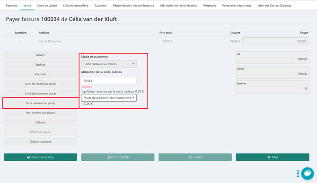The width and height of the screenshot is (317, 183).
Task: Choose Bon externe (sur place) option
Action: (40, 113)
